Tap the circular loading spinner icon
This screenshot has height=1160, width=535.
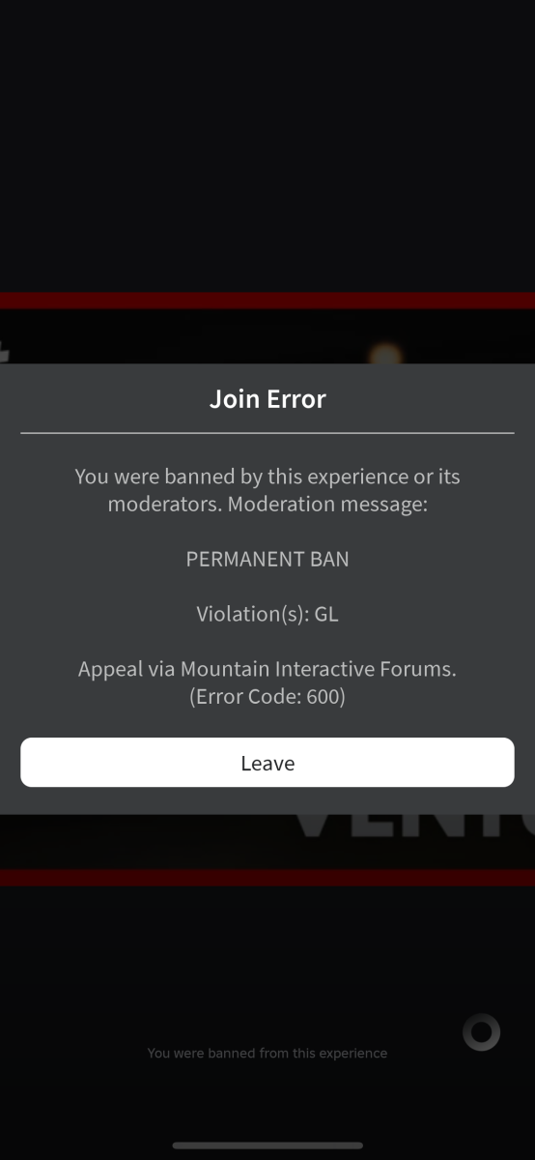pos(481,1032)
